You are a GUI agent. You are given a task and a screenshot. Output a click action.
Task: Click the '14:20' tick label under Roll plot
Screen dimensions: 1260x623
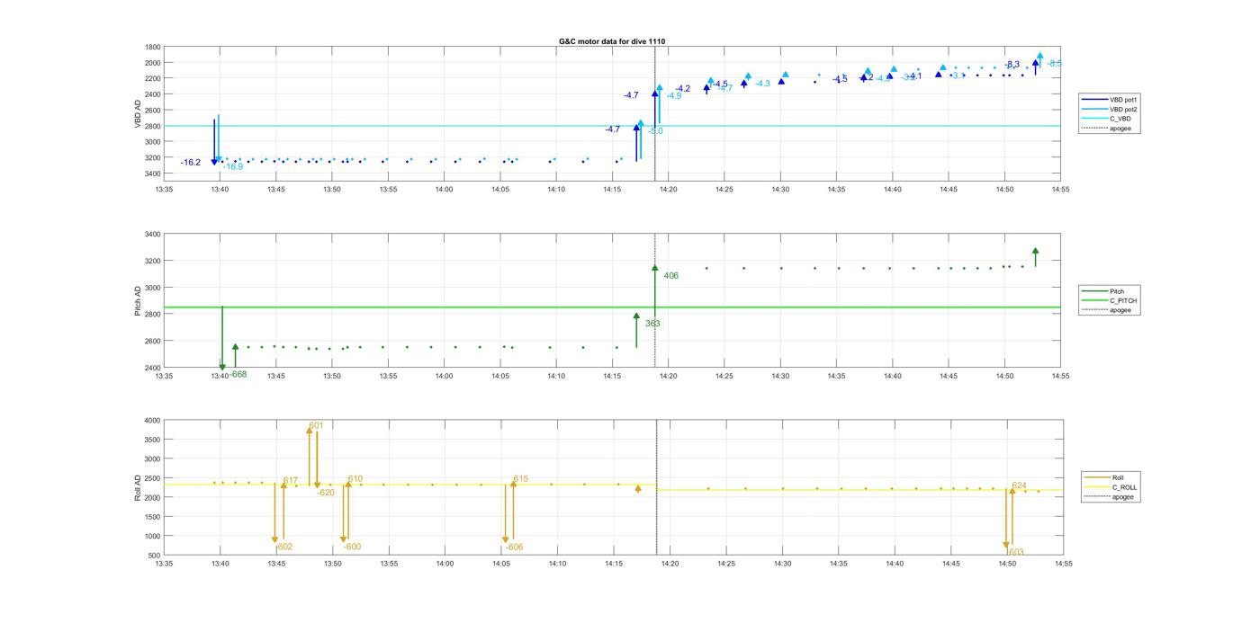670,564
